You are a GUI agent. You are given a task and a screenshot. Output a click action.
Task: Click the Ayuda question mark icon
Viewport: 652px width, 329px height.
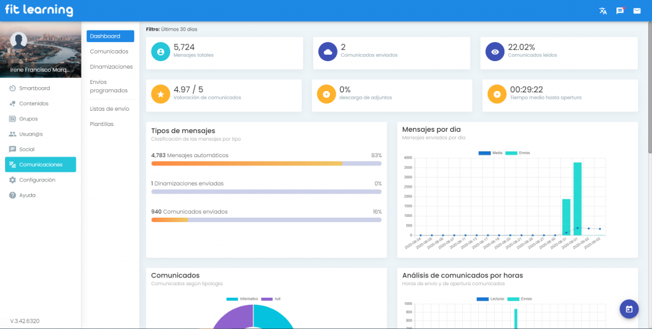point(13,195)
